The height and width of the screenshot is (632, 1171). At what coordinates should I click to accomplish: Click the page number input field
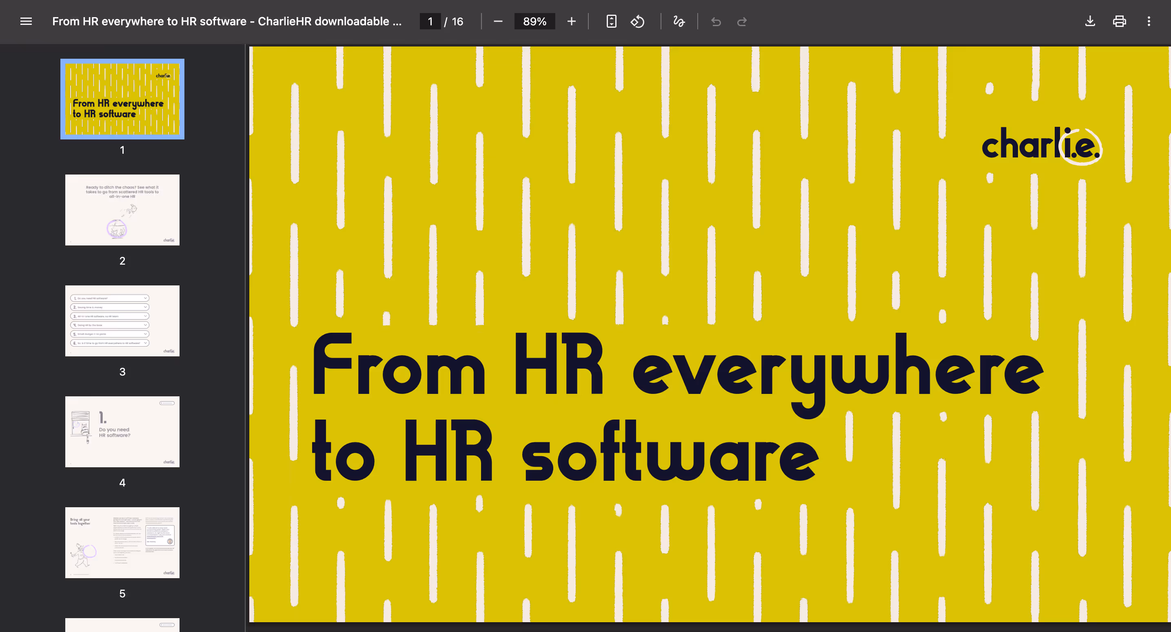point(430,21)
